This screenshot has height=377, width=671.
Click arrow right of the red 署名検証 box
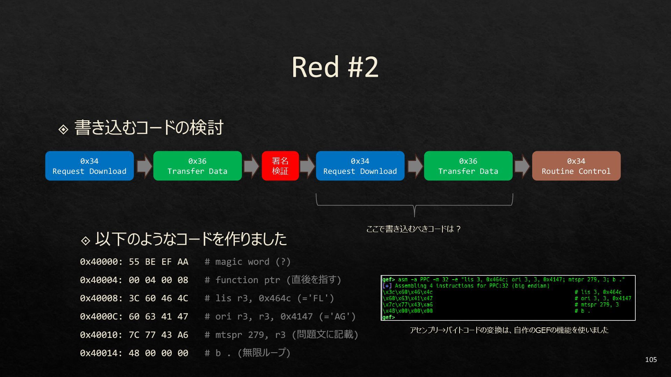[307, 166]
